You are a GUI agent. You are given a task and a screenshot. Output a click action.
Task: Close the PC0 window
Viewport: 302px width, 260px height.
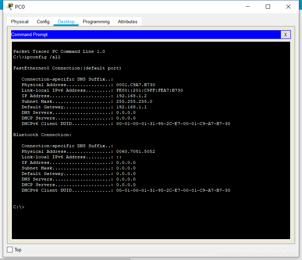tap(288, 7)
